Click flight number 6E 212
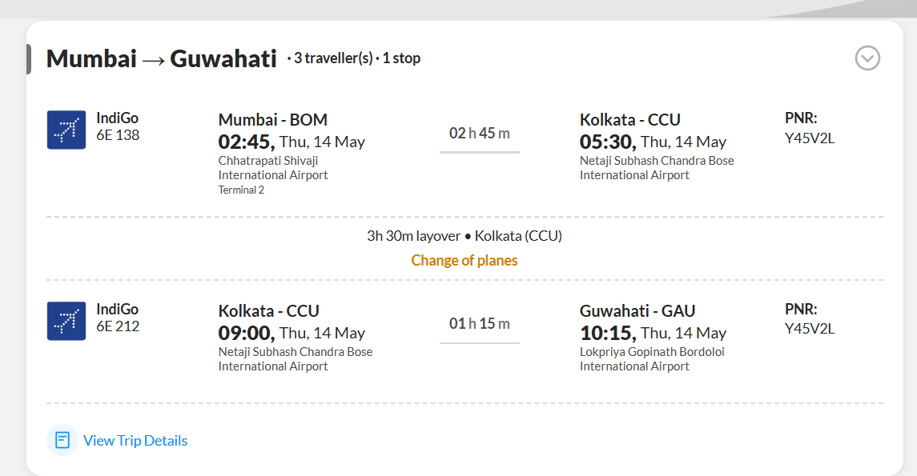917x476 pixels. click(x=119, y=326)
